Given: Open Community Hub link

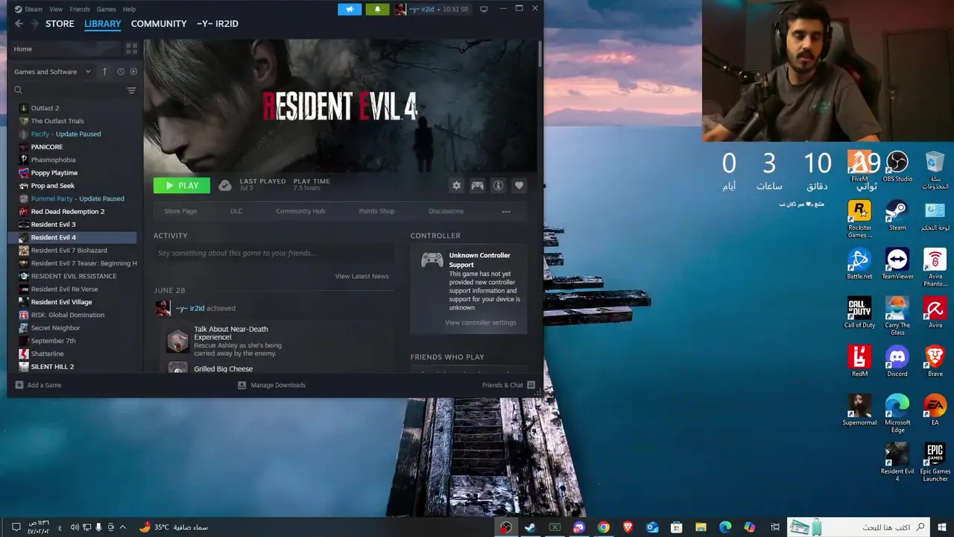Looking at the screenshot, I should (300, 211).
